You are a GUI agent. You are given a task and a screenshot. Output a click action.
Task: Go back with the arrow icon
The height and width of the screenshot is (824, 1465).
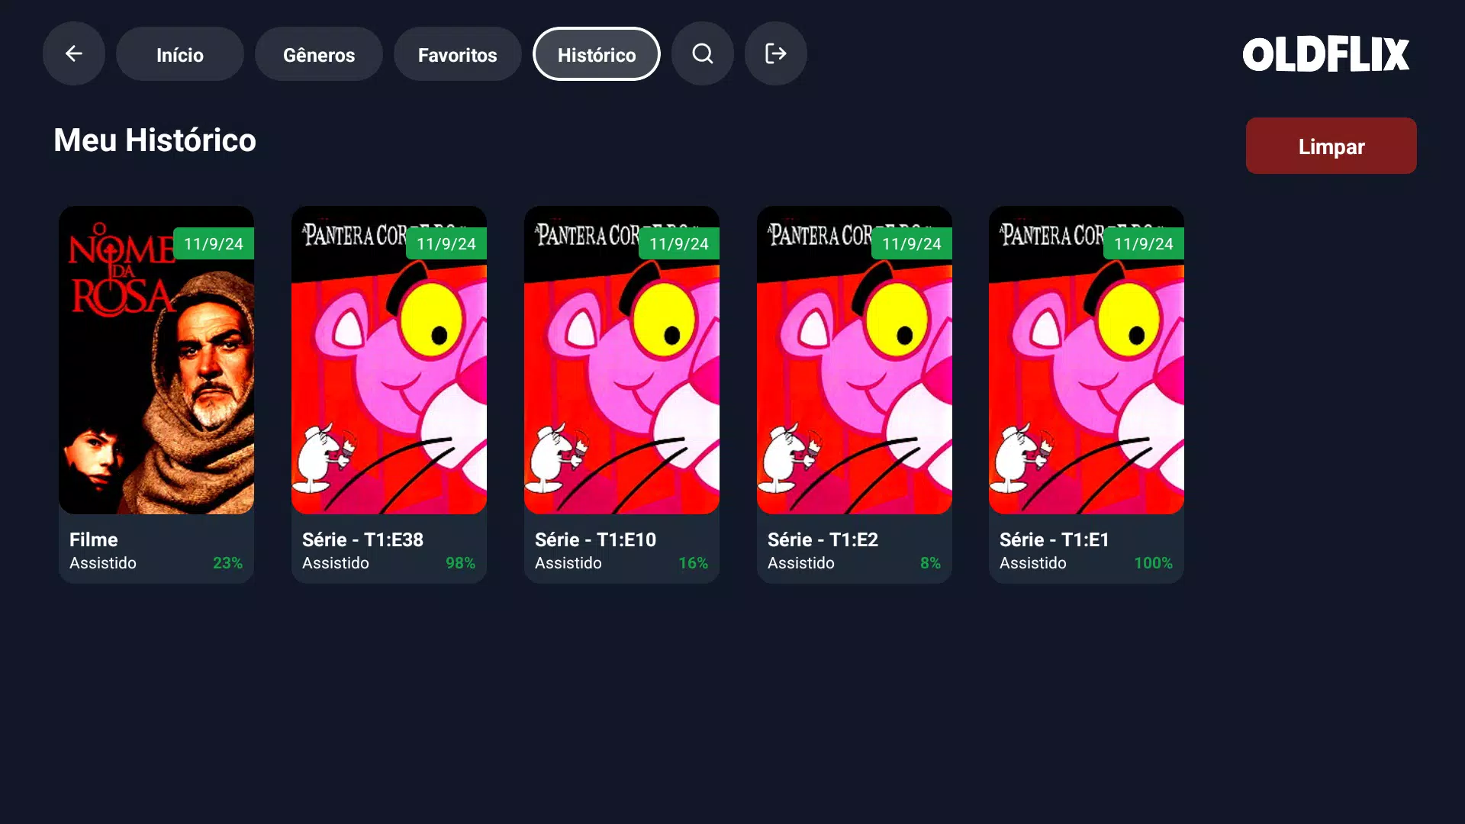[74, 53]
